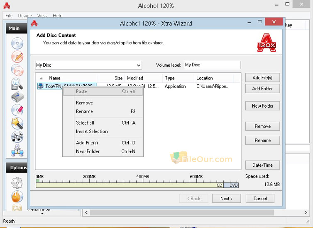Open Image Burning Wizard pencil disc icon

point(17,57)
